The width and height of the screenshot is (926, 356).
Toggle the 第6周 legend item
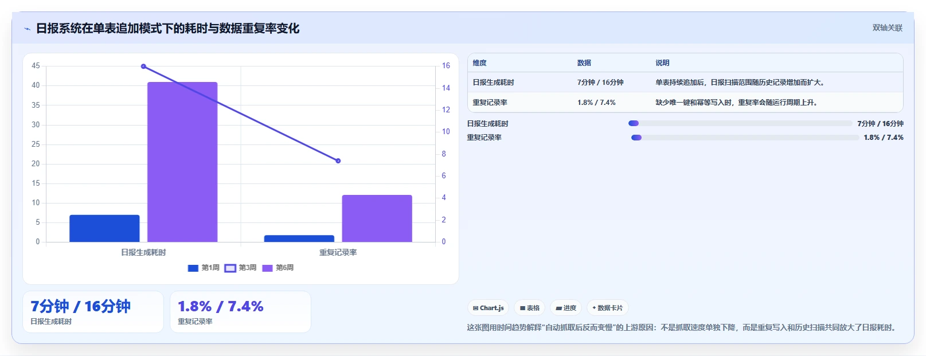point(278,268)
